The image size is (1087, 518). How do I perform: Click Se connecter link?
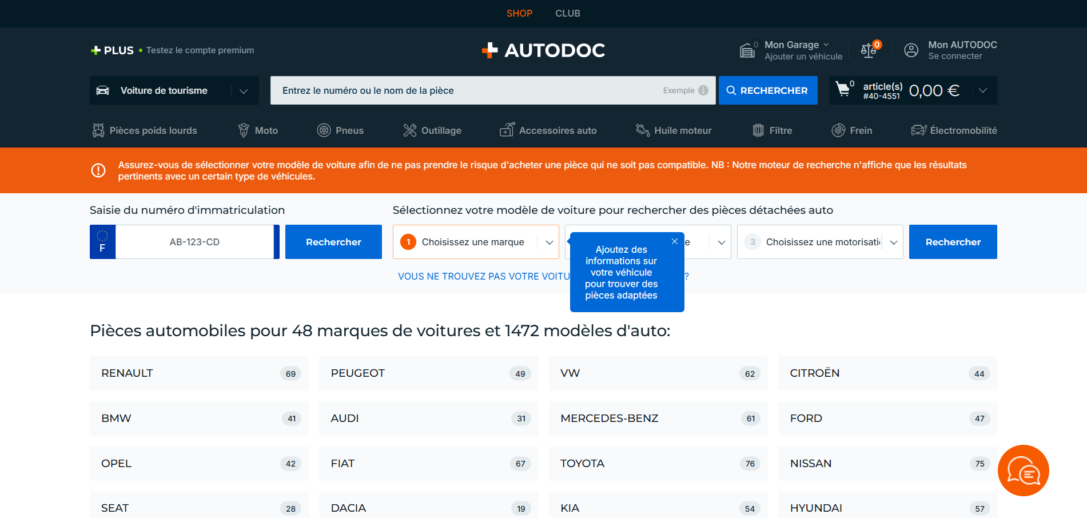pyautogui.click(x=955, y=56)
